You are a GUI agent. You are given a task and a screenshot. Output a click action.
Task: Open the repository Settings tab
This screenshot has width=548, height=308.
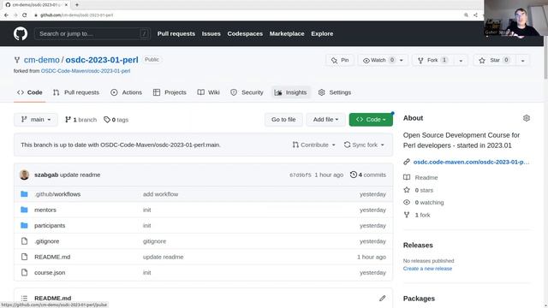coord(335,92)
